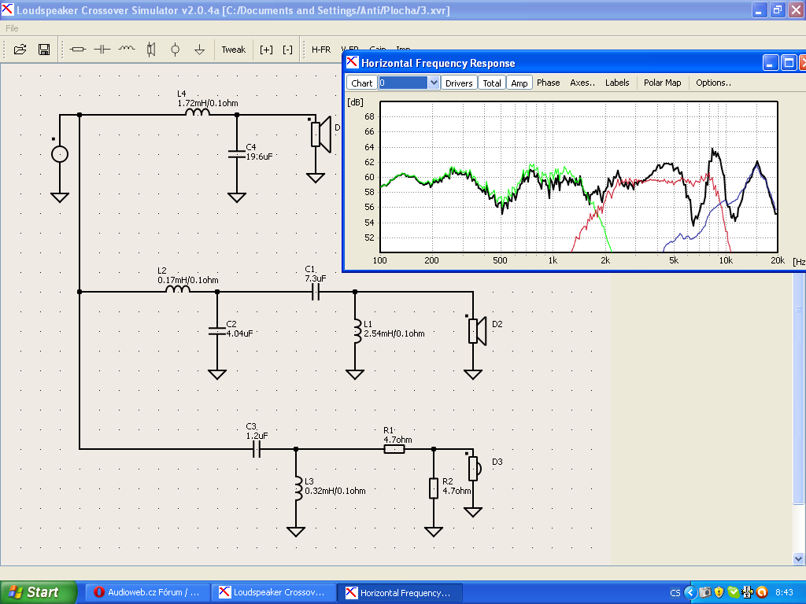Select driver D2 speaker symbol
806x604 pixels.
coord(478,331)
